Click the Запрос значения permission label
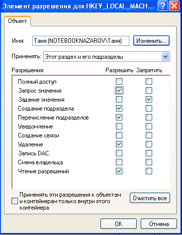This screenshot has width=182, height=235. [x=40, y=91]
